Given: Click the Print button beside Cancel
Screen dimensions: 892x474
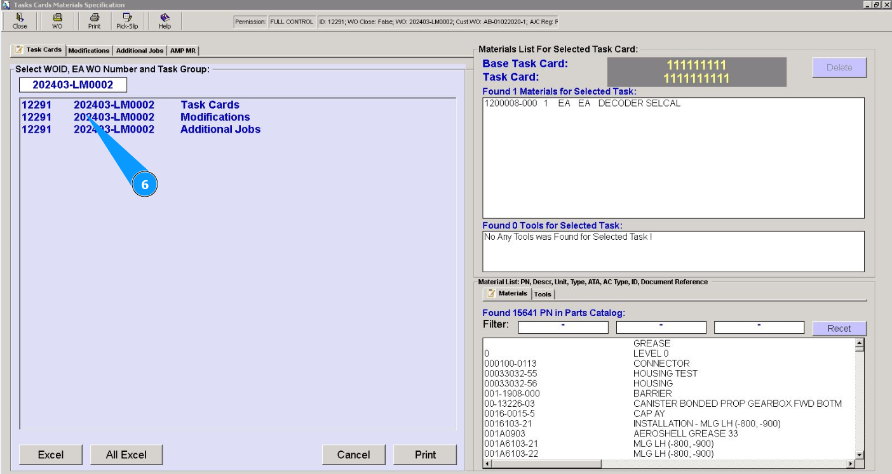Looking at the screenshot, I should point(425,454).
